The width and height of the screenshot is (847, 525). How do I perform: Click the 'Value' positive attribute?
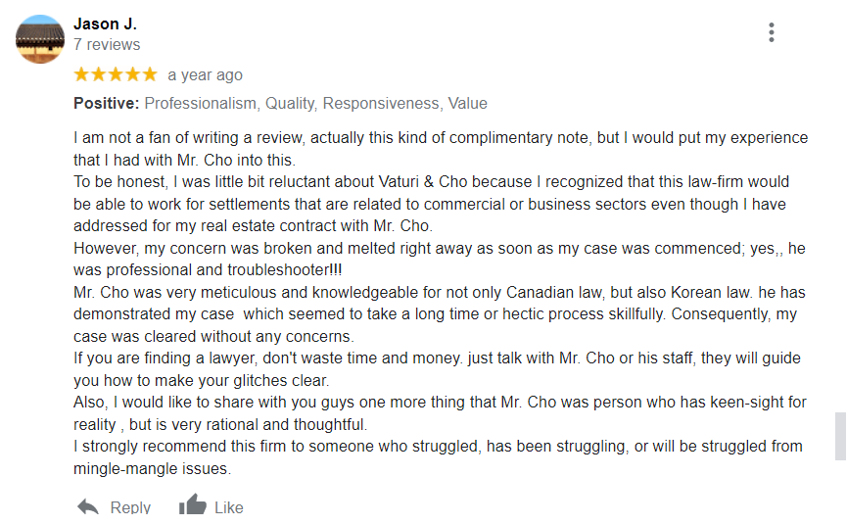pos(468,103)
